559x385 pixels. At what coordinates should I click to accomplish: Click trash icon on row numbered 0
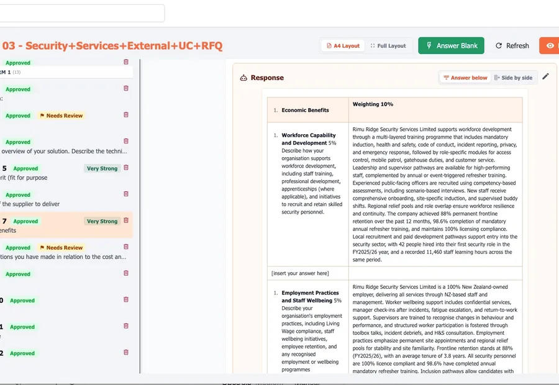(x=126, y=299)
